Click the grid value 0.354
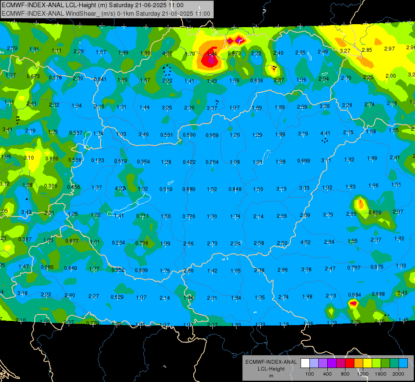This screenshot has height=382, width=415. tap(143, 161)
